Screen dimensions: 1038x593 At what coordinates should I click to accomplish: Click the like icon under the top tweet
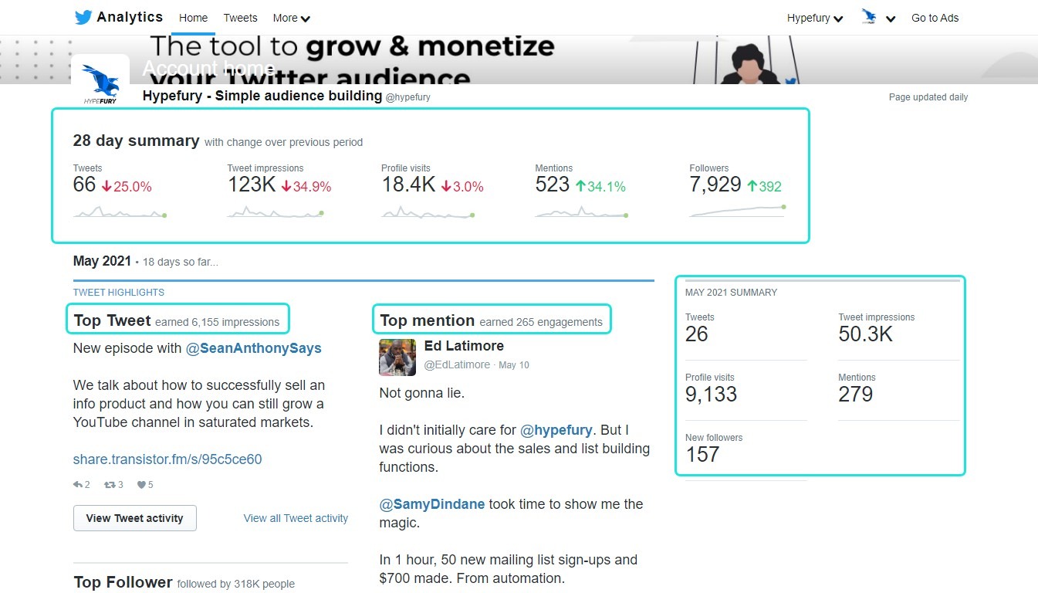(140, 484)
